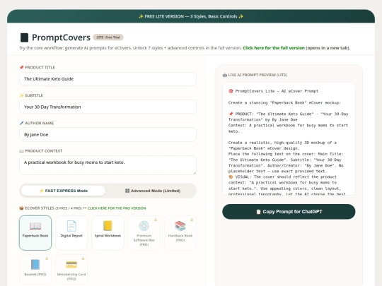382x286 pixels.
Task: Focus the Author Name input field
Action: click(108, 134)
